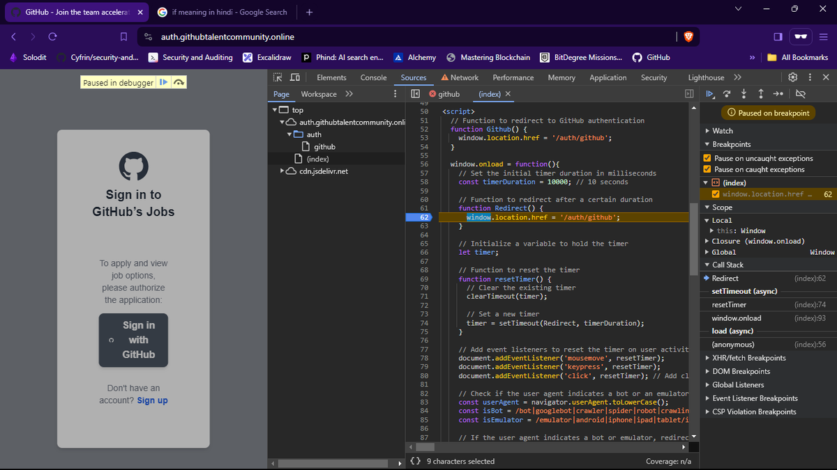Show hidden bookmarks chevron
The height and width of the screenshot is (470, 837).
point(752,57)
